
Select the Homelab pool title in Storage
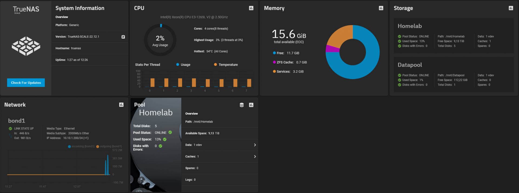(x=410, y=26)
